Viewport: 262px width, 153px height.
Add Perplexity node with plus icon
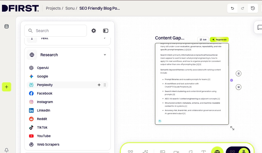[99, 85]
